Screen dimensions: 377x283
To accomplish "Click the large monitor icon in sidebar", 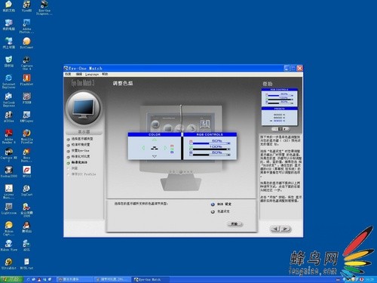I will point(84,109).
